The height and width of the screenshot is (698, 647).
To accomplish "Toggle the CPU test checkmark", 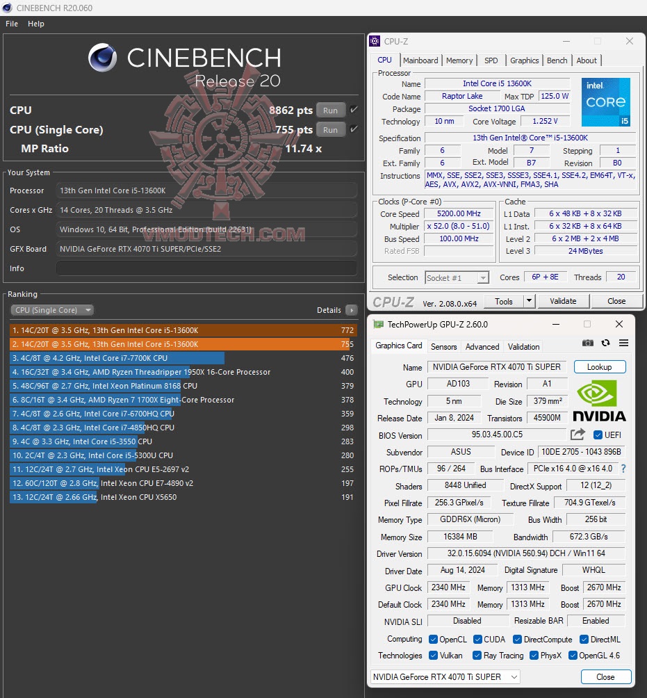I will (354, 110).
